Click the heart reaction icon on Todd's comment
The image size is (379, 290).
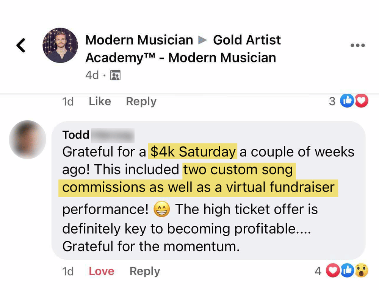pyautogui.click(x=332, y=271)
